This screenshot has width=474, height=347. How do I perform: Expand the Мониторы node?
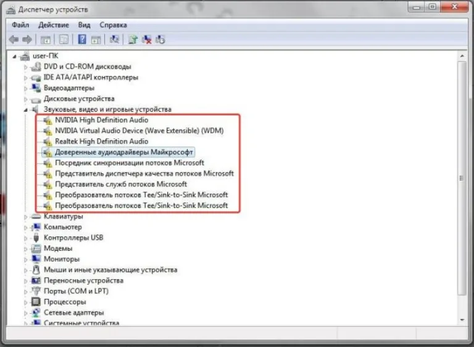25,259
